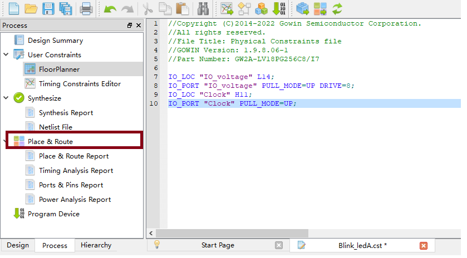Viewport: 467px width, 258px height.
Task: Switch to the Process tab
Action: pos(55,246)
